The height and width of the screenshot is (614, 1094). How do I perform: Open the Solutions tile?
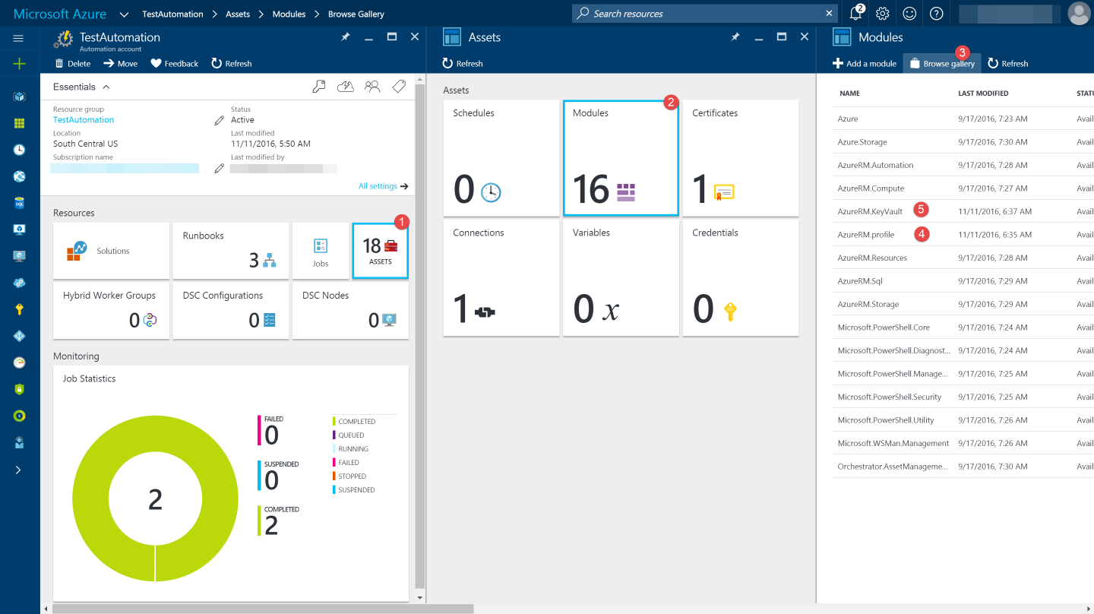(111, 251)
